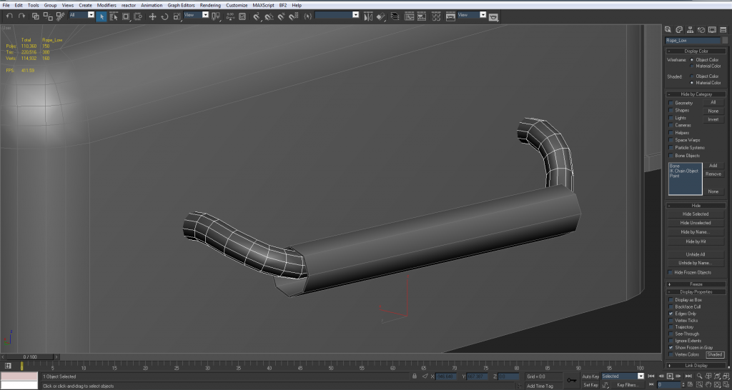The height and width of the screenshot is (390, 732).
Task: Select the Move tool in toolbar
Action: coord(152,16)
